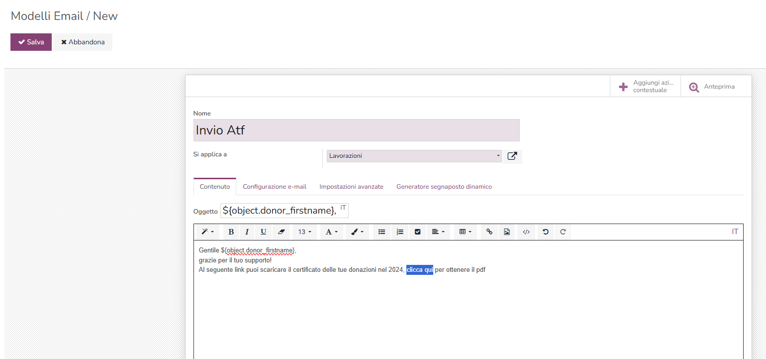Open the code view with the </> icon

pyautogui.click(x=526, y=232)
